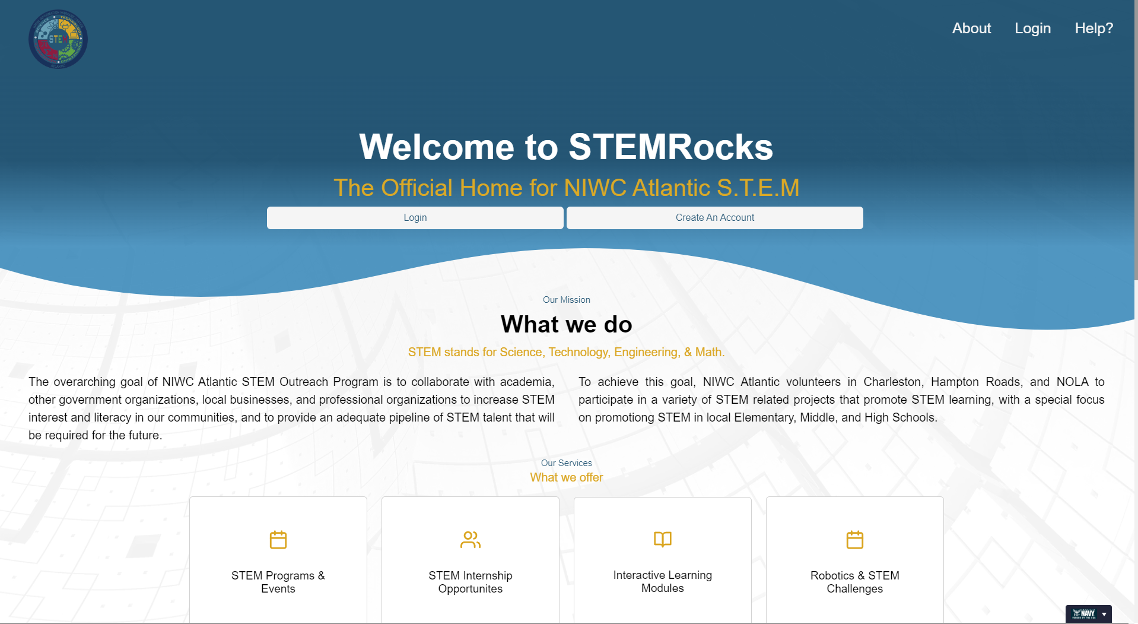Click open book icon on Learning Modules card
This screenshot has height=624, width=1138.
(663, 539)
